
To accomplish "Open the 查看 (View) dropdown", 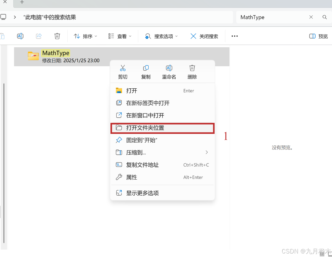I will click(x=120, y=36).
